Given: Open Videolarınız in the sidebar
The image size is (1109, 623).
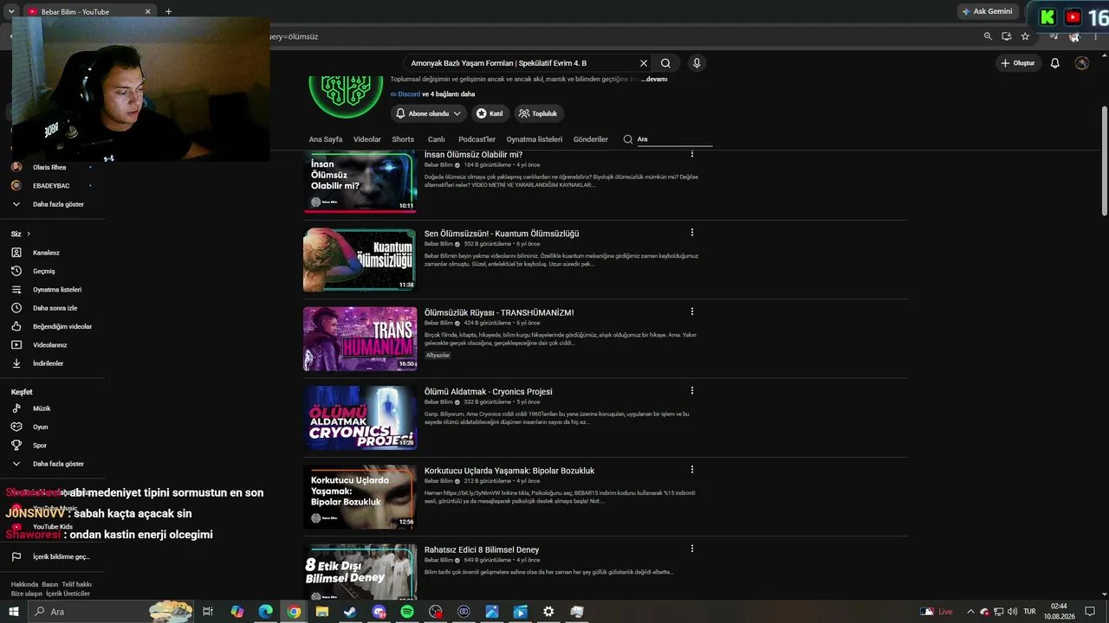Looking at the screenshot, I should click(49, 345).
